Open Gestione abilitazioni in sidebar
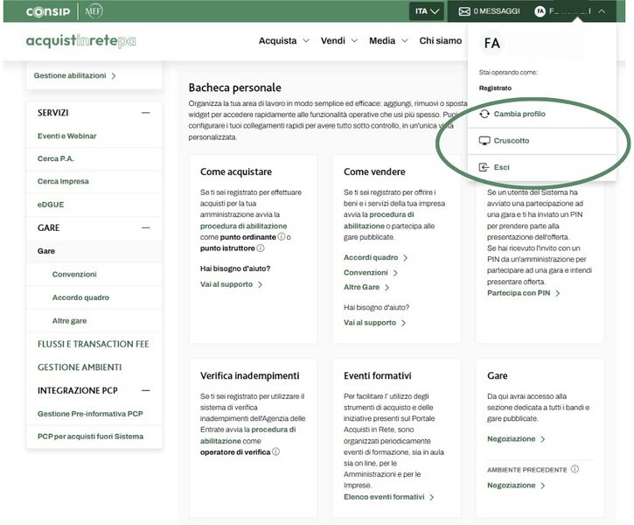Image resolution: width=634 pixels, height=525 pixels. [74, 76]
